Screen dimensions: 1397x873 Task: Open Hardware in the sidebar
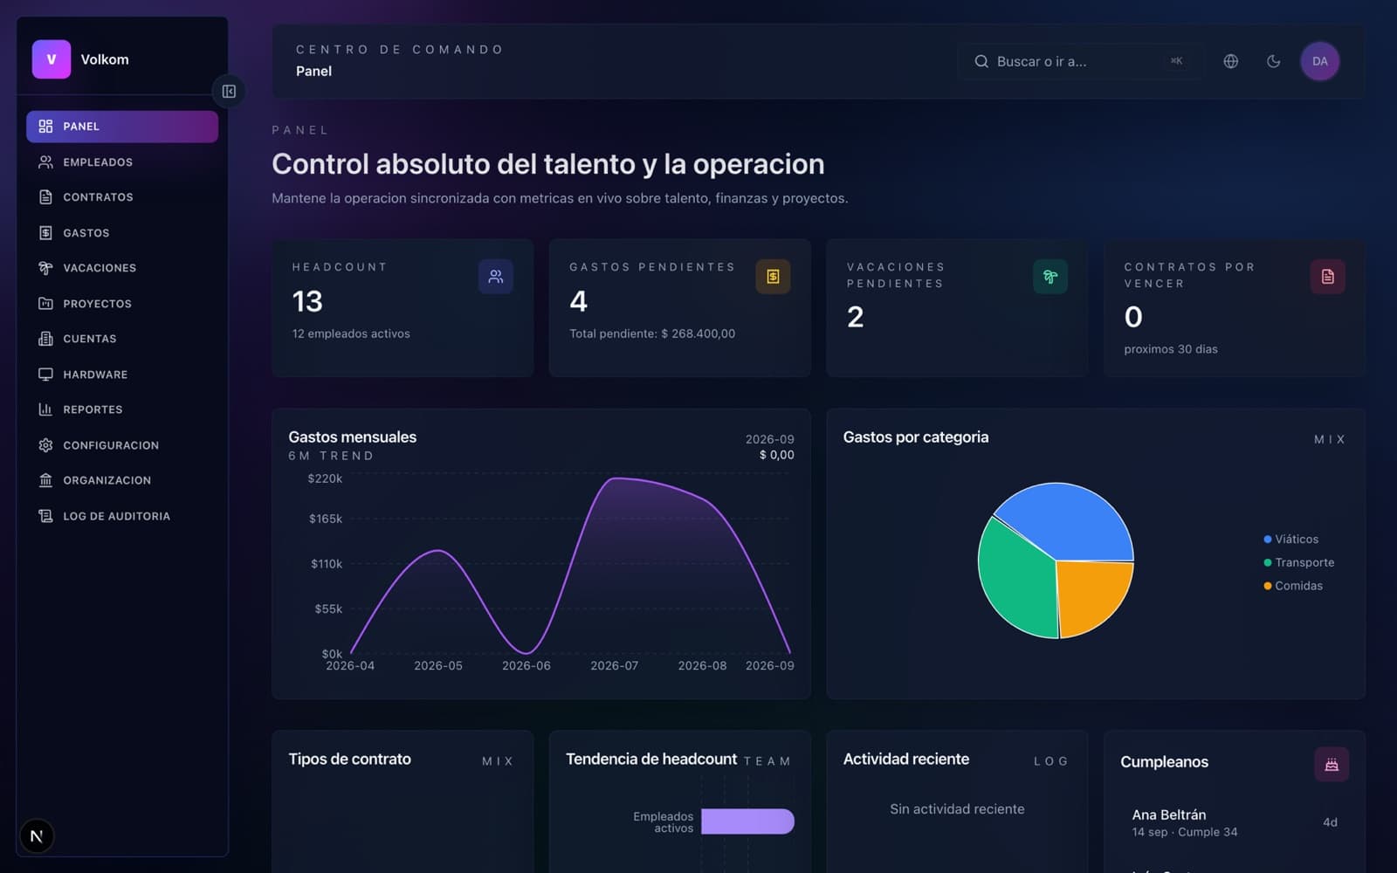point(122,375)
